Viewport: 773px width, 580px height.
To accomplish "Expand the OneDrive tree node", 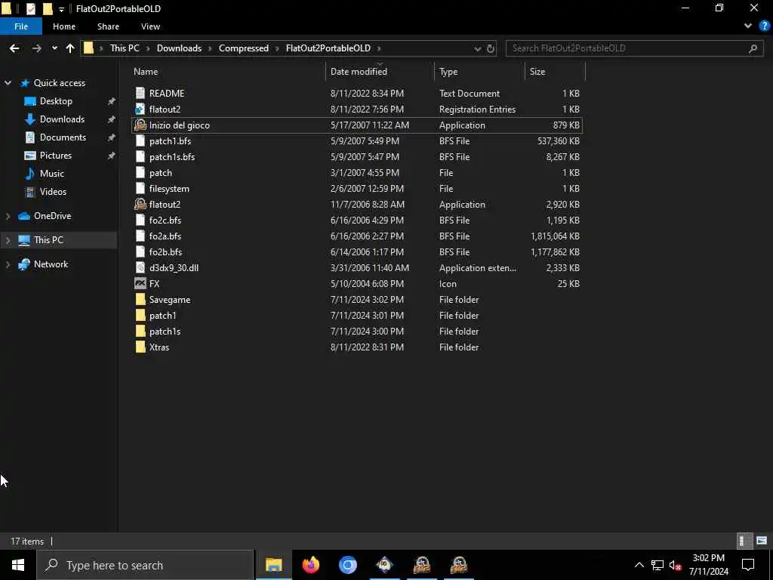I will [8, 216].
